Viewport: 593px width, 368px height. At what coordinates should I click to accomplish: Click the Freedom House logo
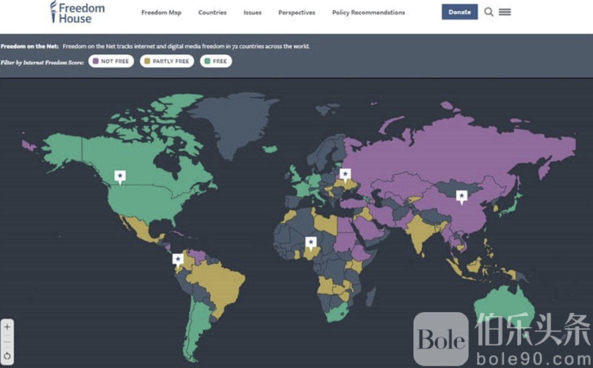coord(78,13)
